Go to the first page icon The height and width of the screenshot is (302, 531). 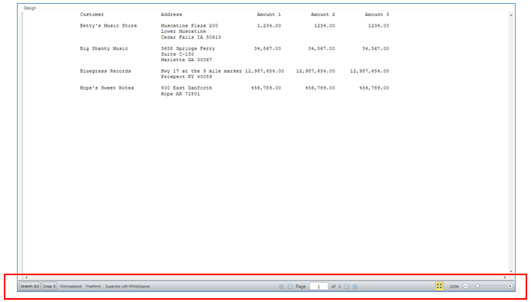[x=281, y=287]
